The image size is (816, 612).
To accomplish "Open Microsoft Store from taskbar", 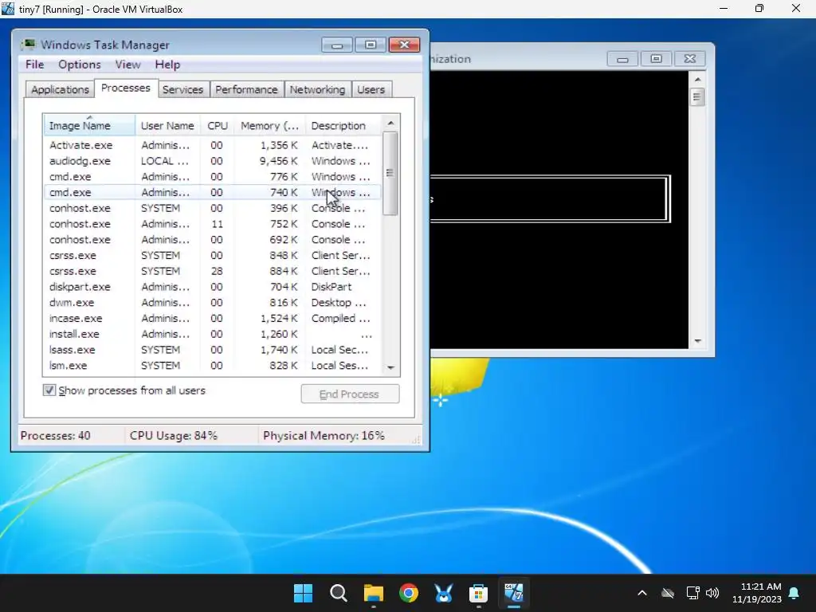I will 478,593.
